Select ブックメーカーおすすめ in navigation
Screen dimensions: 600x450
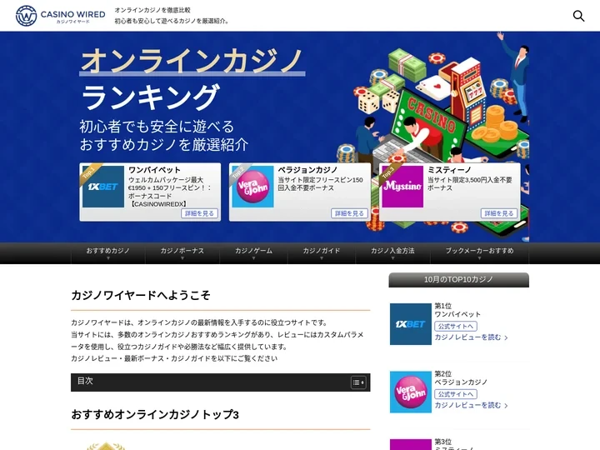pyautogui.click(x=479, y=252)
